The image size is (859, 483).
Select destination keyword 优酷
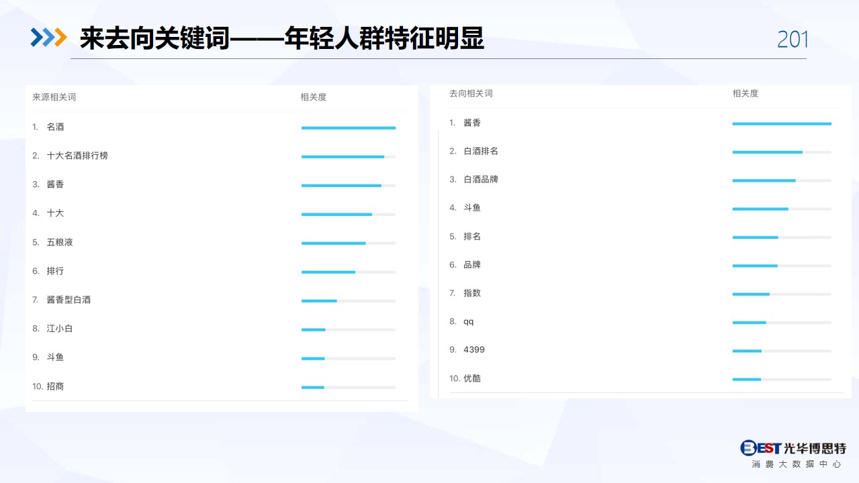tap(472, 378)
